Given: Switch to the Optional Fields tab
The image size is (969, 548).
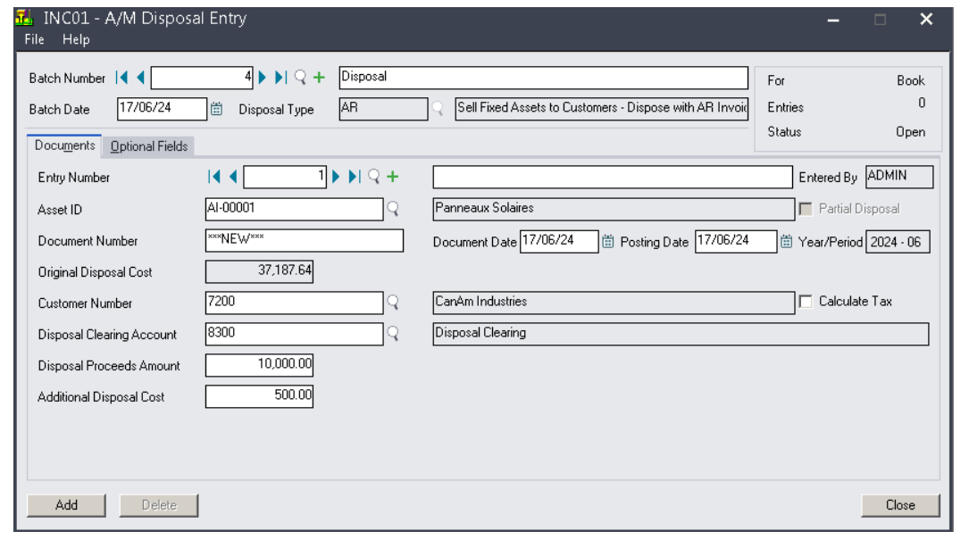Looking at the screenshot, I should 149,146.
